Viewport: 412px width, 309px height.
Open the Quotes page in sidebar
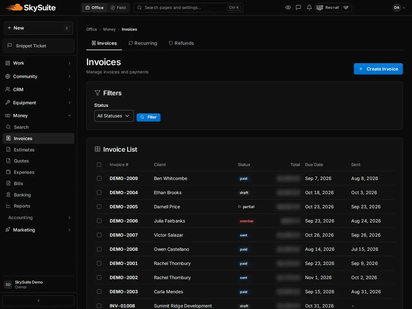38,161
